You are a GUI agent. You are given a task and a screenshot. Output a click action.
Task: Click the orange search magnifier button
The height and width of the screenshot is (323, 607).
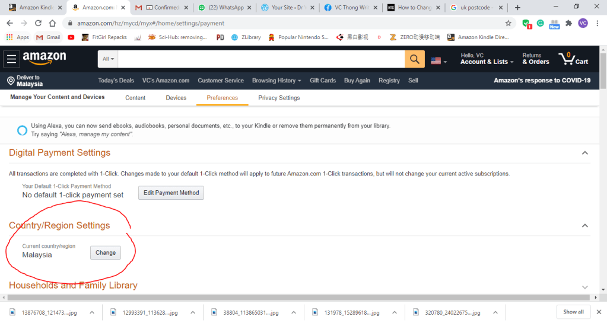(414, 59)
